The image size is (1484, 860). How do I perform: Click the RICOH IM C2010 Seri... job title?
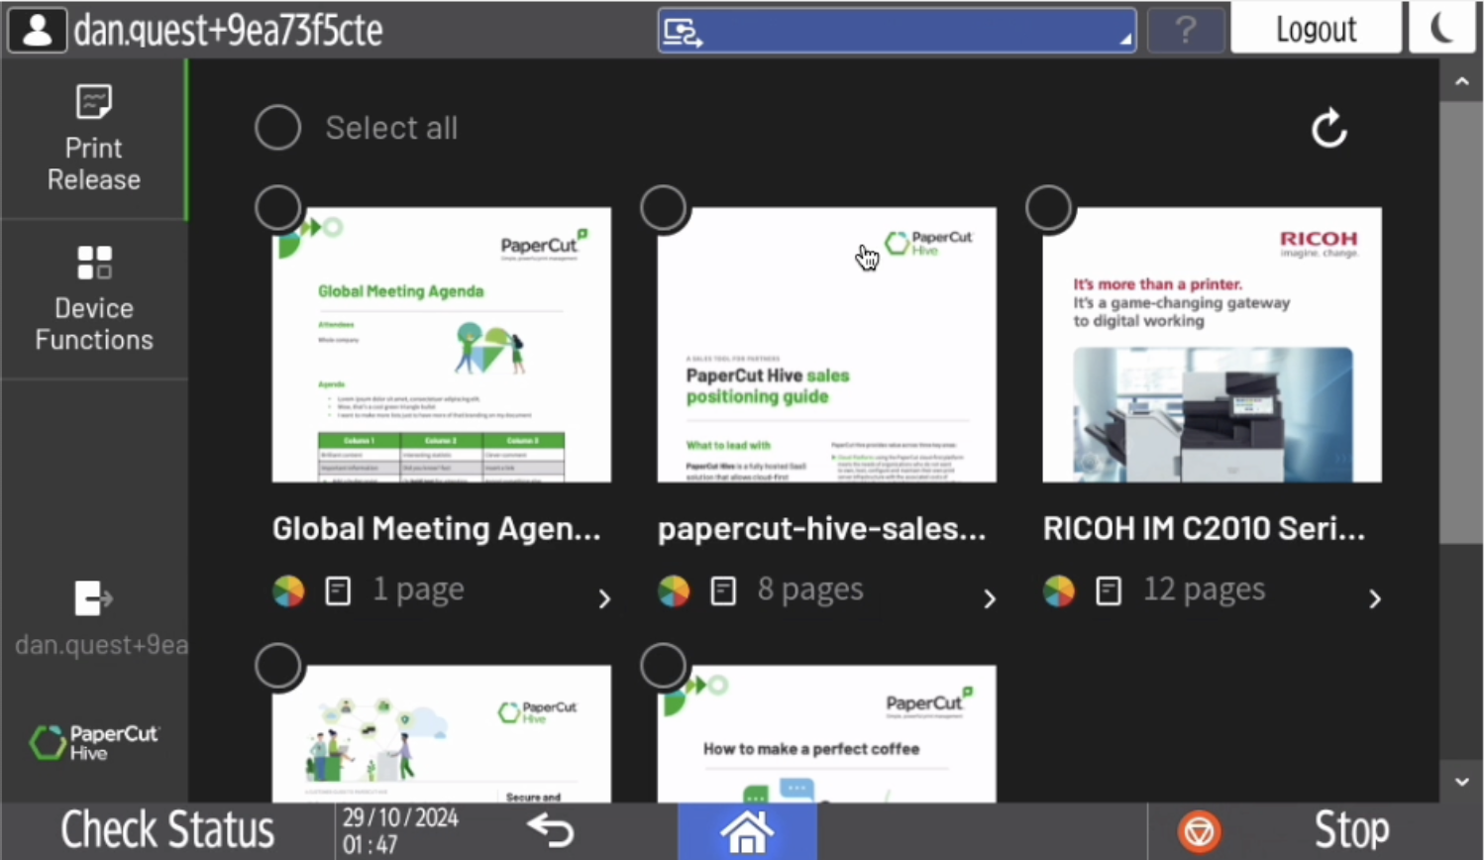tap(1204, 529)
